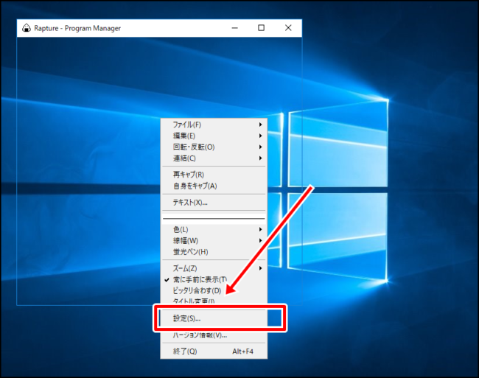Click submenu arrow next to ファイル(F)
Viewport: 479px width, 378px height.
(x=260, y=125)
